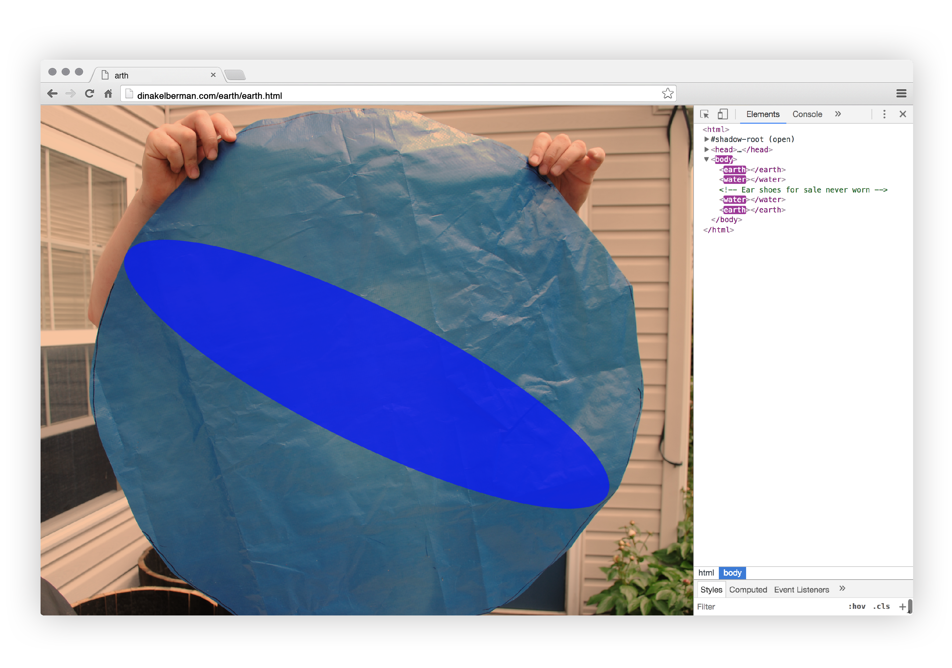Switch to the Console tab

point(807,114)
